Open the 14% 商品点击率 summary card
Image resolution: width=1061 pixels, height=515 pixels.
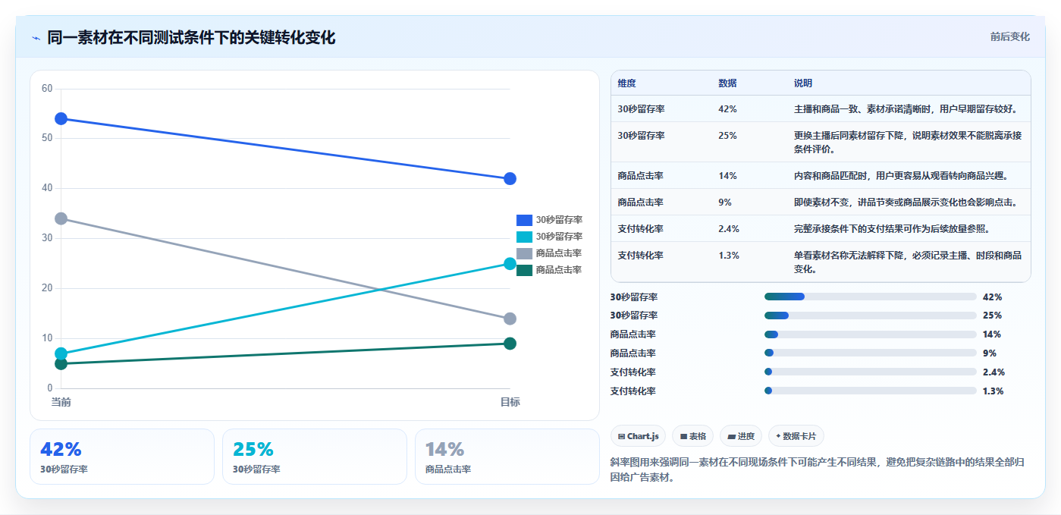click(x=507, y=457)
